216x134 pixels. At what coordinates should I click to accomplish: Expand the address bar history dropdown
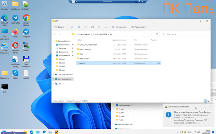pos(152,34)
